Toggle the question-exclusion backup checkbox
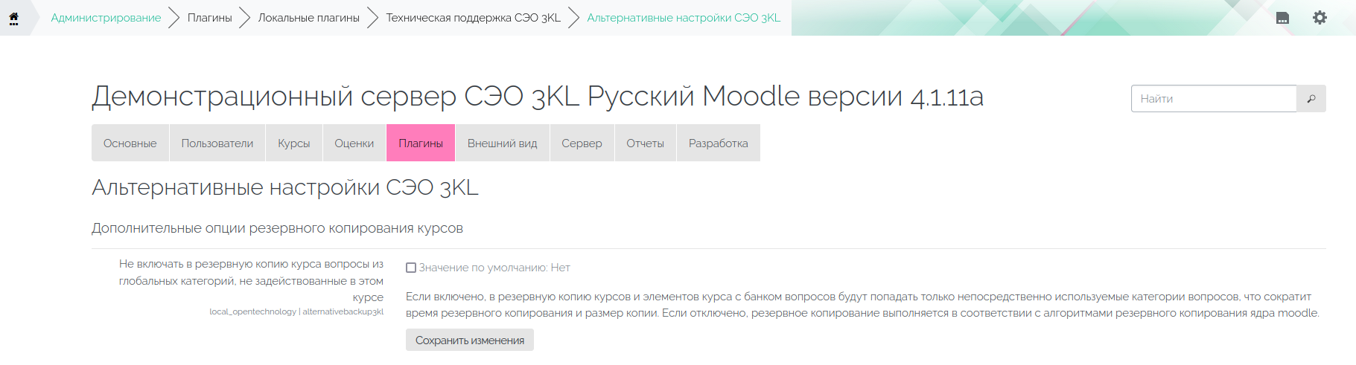 pos(411,268)
